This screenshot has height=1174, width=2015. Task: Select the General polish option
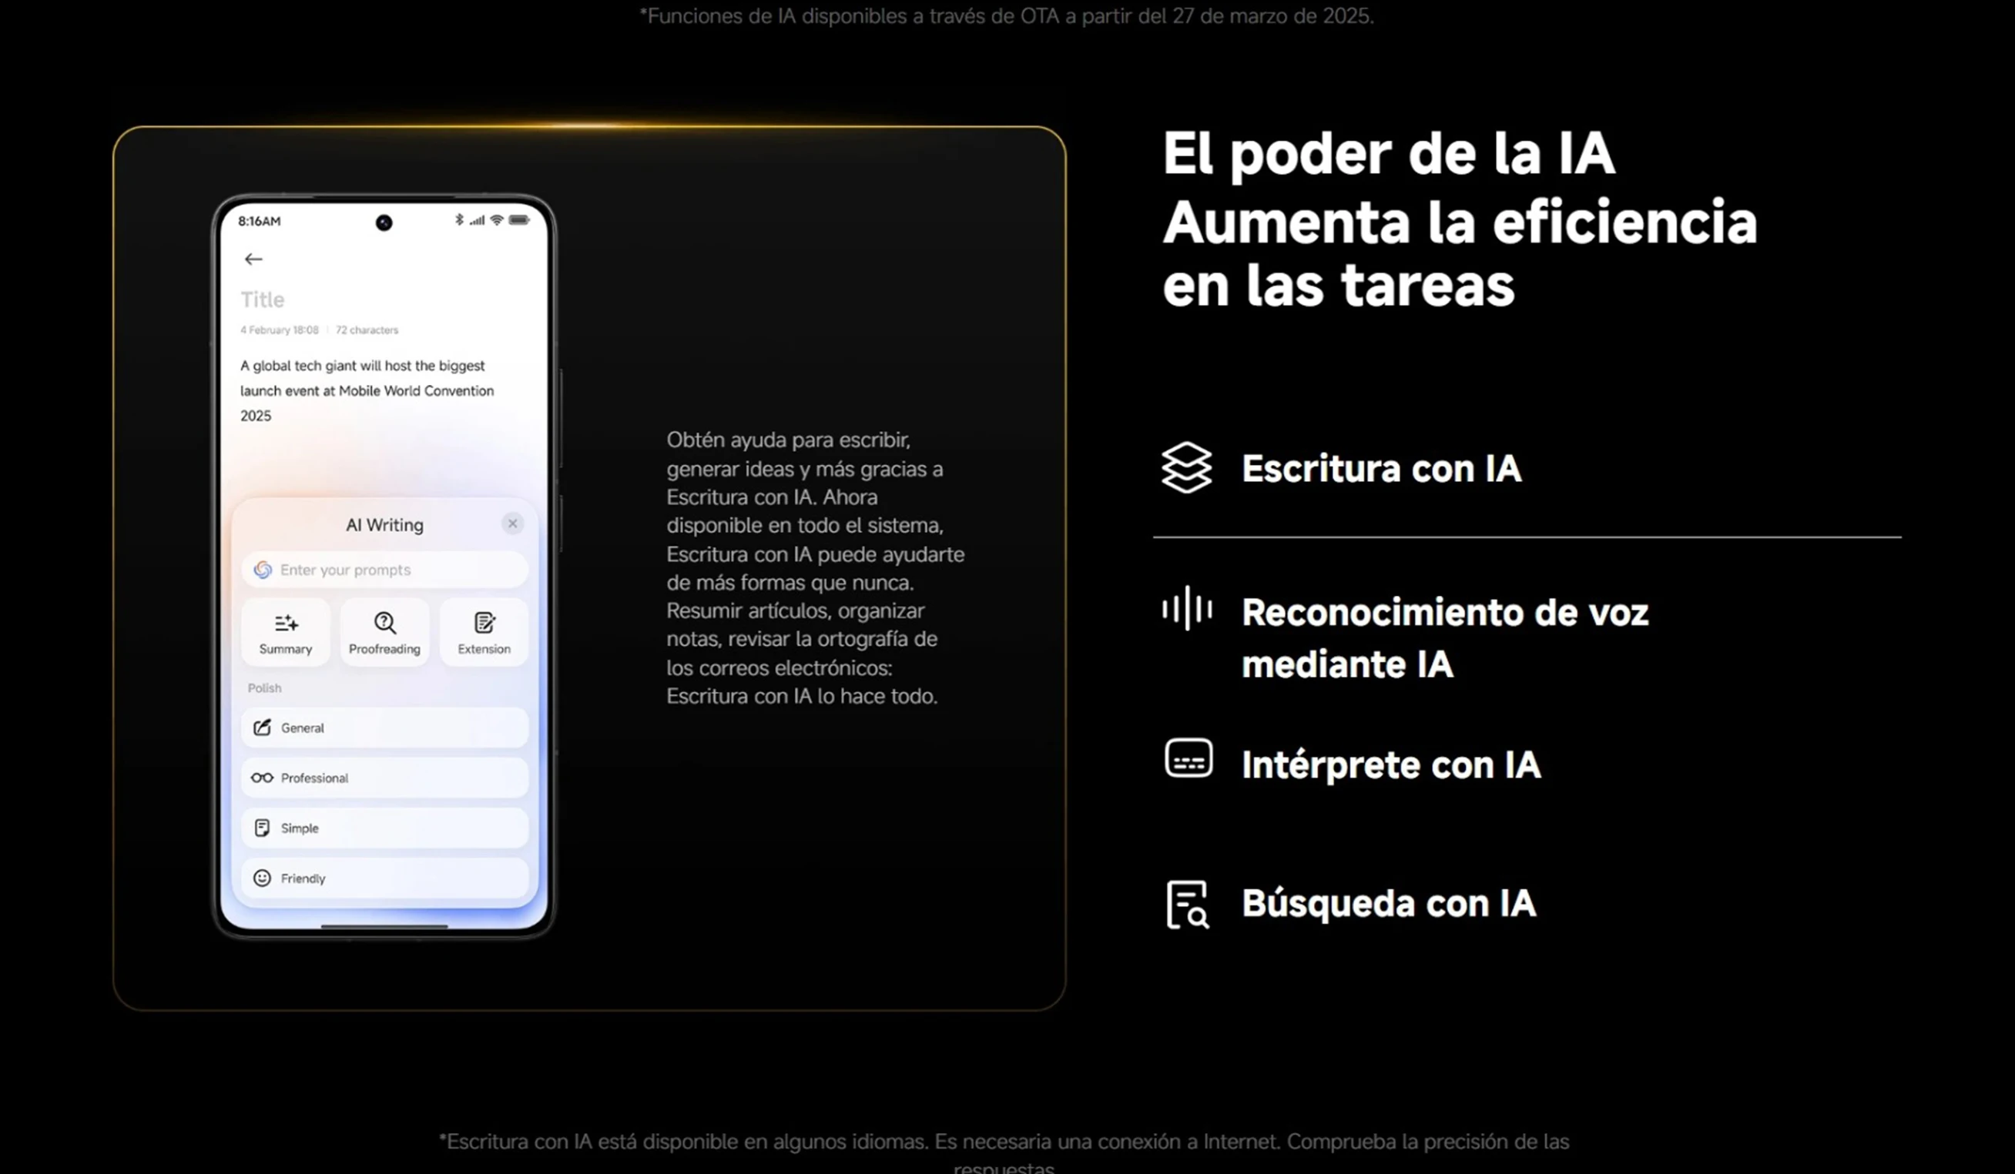(384, 728)
